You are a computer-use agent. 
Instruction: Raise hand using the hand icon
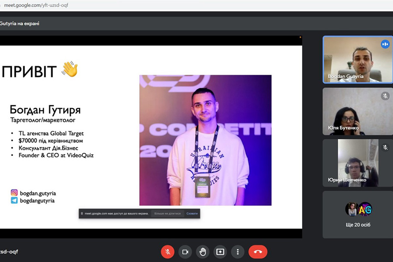tap(203, 252)
